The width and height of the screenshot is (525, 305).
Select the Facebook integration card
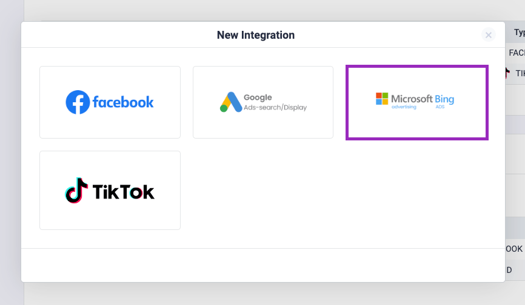[110, 102]
